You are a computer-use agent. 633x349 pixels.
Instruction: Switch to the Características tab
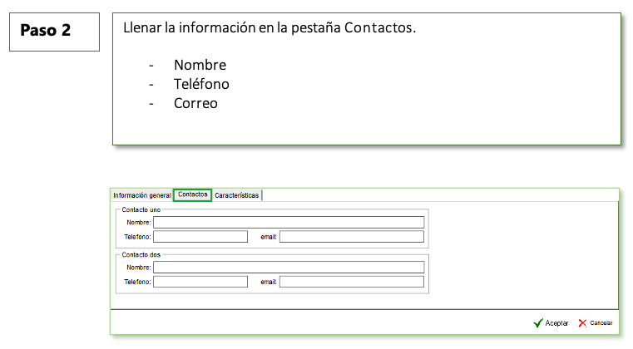coord(237,195)
